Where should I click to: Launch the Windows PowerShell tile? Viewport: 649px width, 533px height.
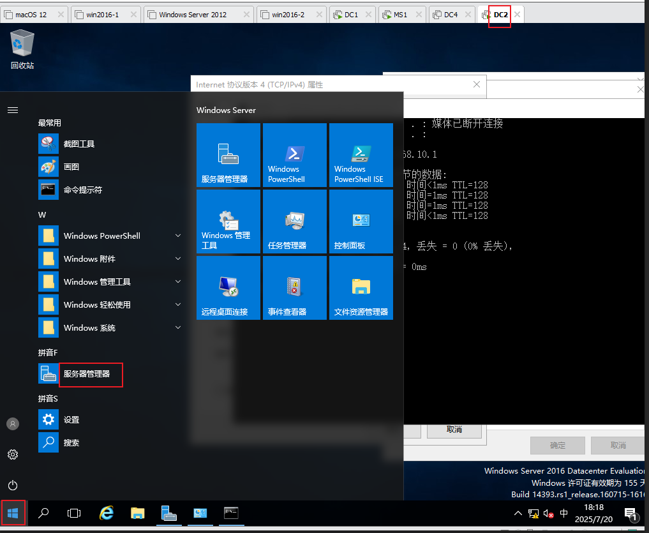click(295, 155)
